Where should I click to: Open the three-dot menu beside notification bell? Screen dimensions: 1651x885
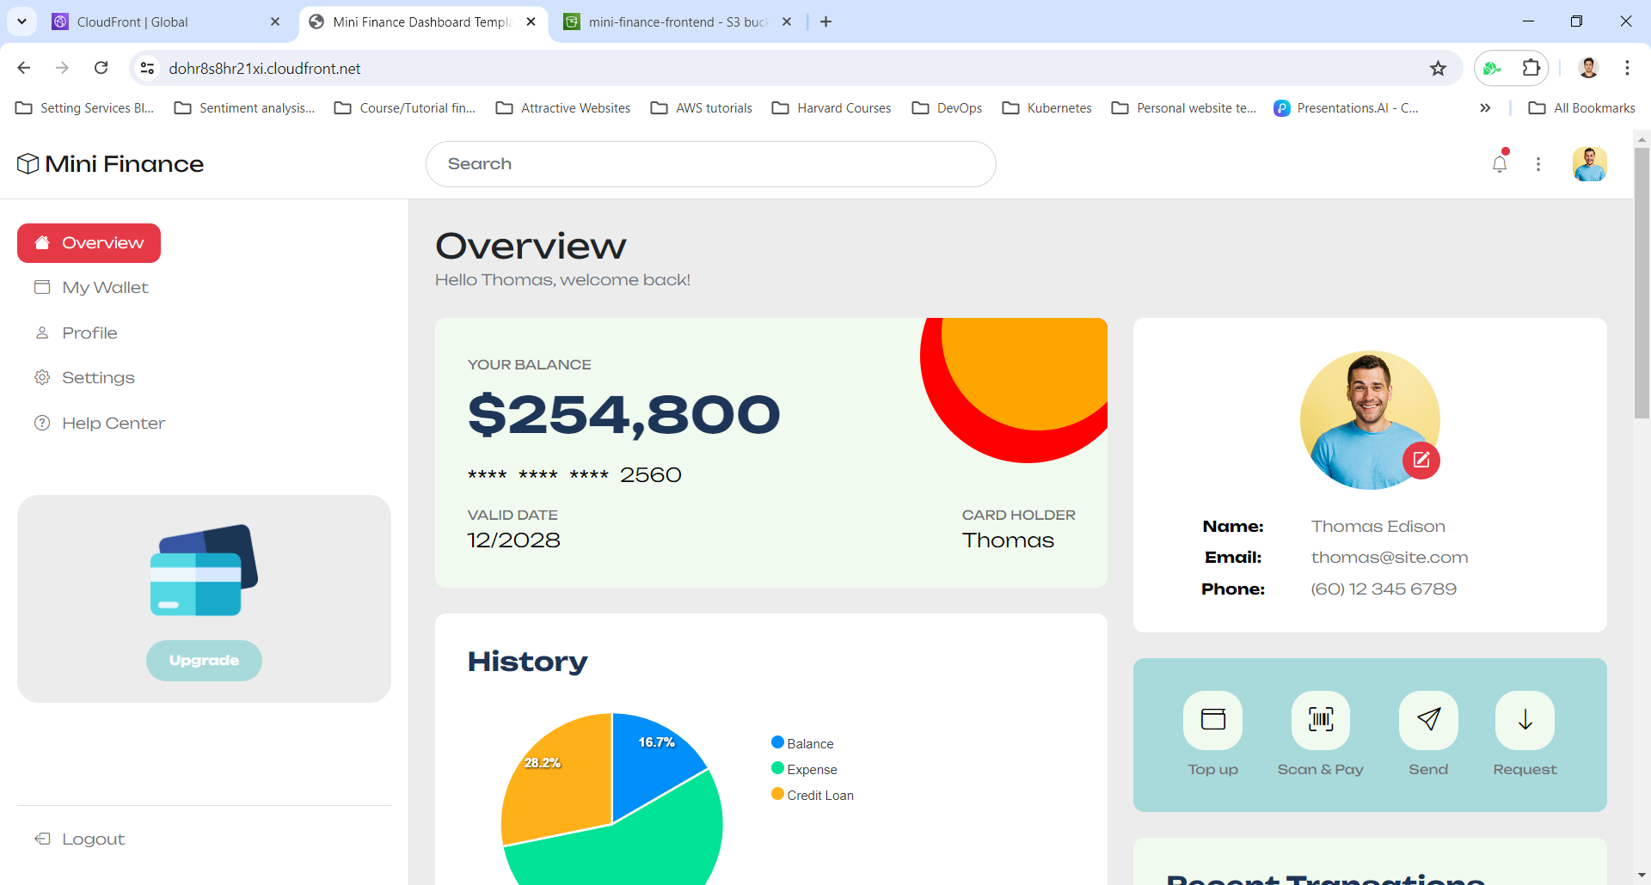pos(1538,164)
